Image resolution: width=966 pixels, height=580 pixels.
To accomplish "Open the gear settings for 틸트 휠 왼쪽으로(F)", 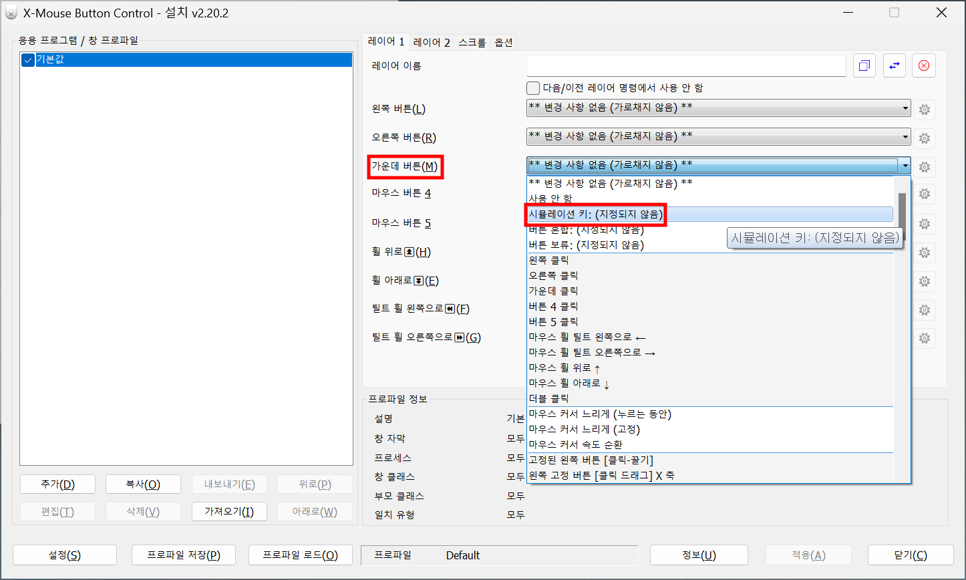I will point(925,310).
